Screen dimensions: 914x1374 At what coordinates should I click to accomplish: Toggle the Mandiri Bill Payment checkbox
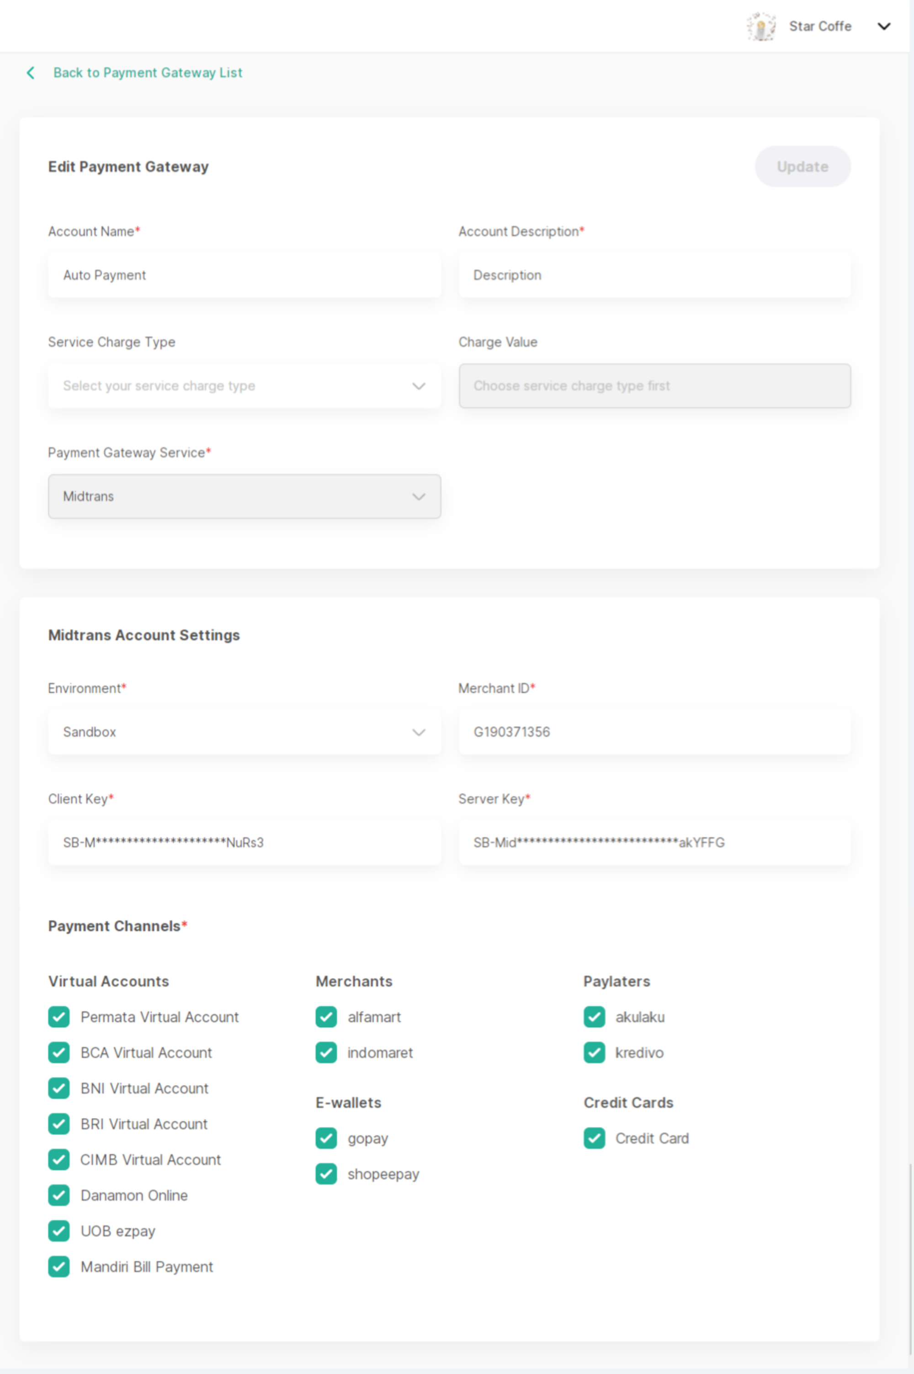(x=59, y=1267)
